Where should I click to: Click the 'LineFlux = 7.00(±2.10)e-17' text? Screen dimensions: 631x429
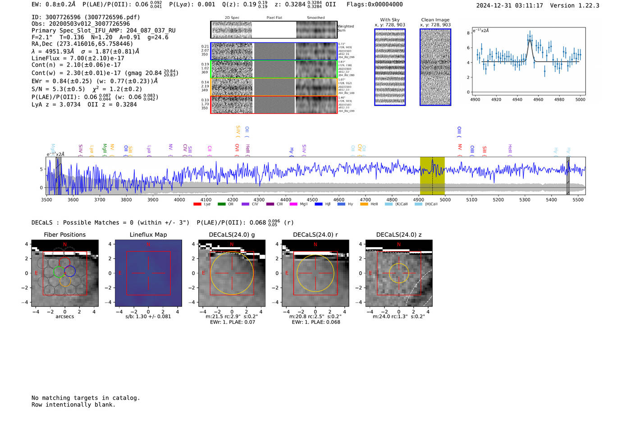(x=78, y=58)
